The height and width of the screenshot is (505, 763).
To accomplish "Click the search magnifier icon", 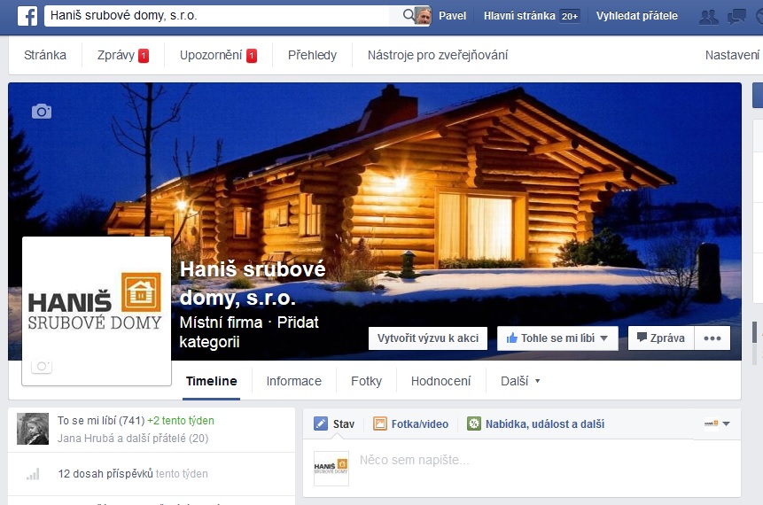I will [409, 16].
